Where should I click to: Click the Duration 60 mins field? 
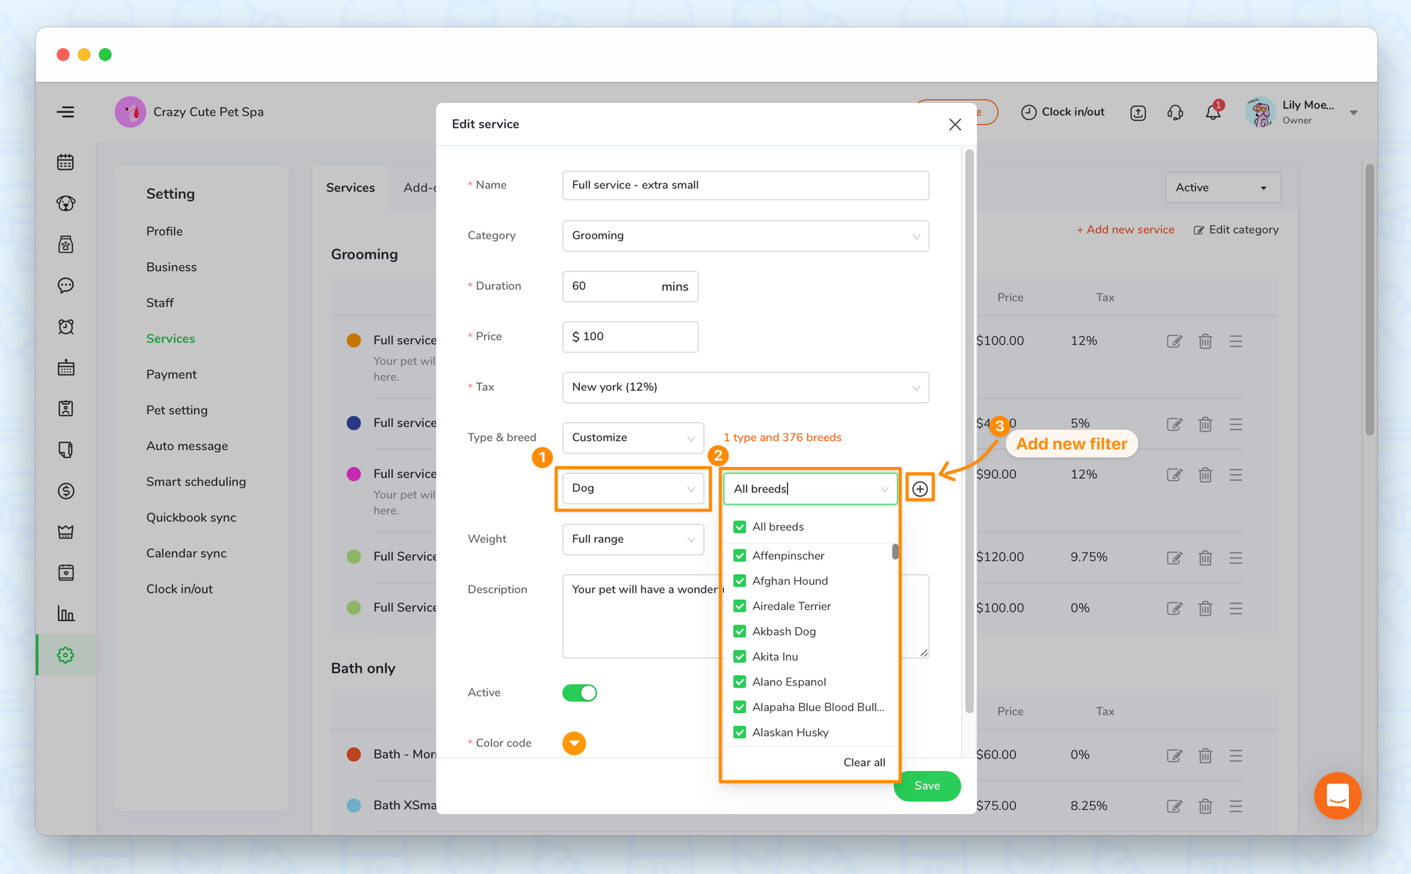(630, 286)
